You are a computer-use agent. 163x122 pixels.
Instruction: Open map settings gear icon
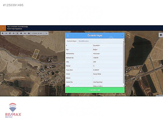coord(161,35)
